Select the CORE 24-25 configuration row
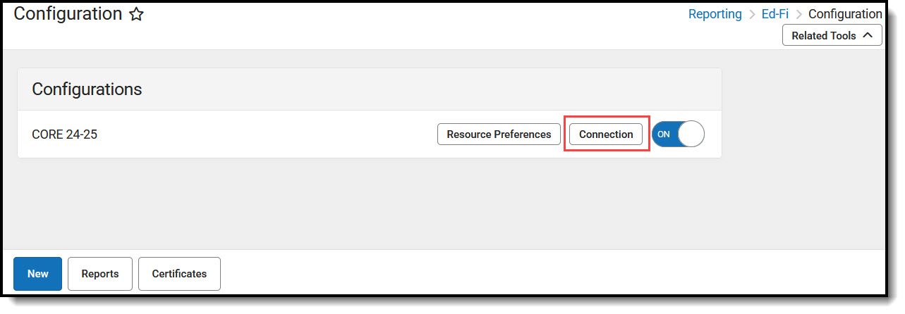 click(65, 134)
